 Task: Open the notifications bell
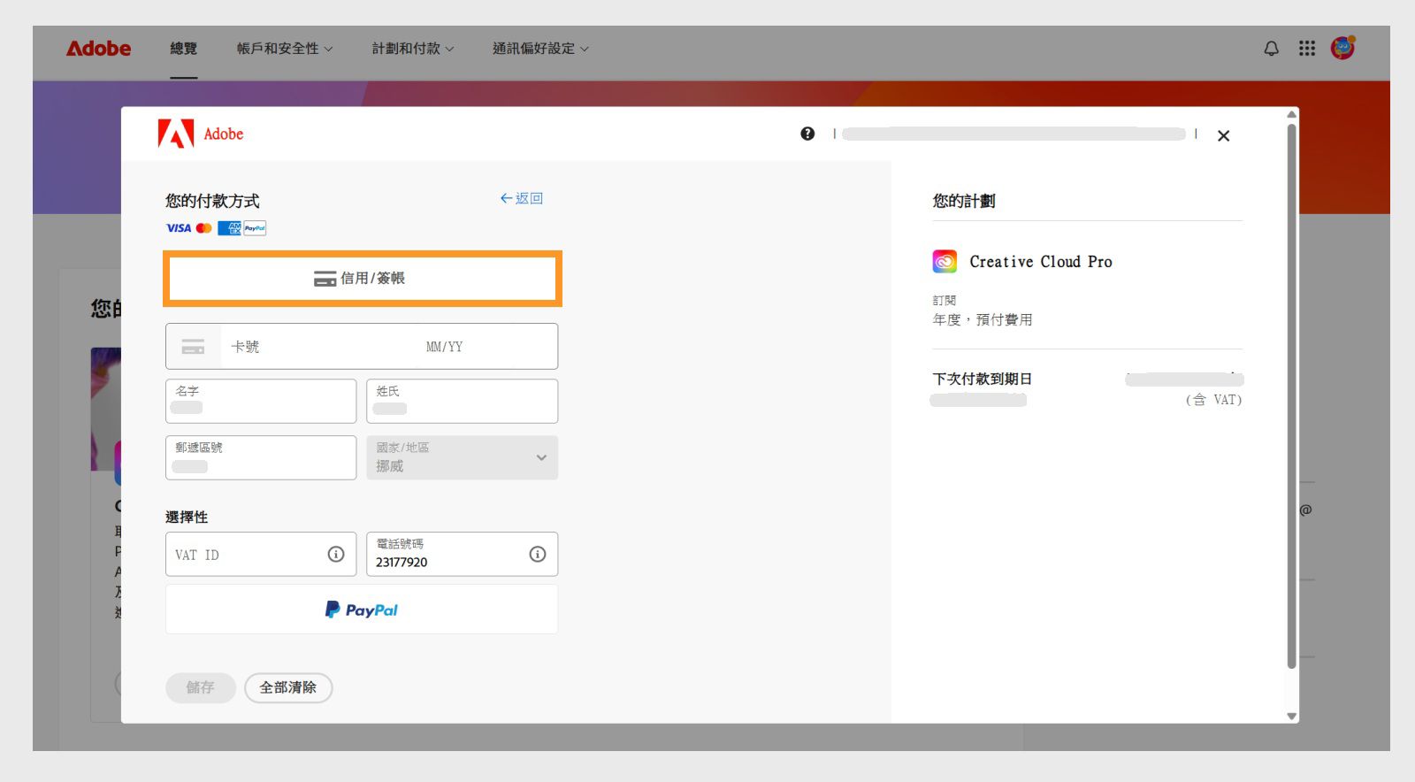(x=1271, y=49)
